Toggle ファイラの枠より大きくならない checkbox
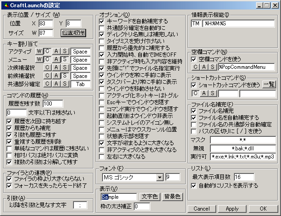This screenshot has height=216, width=281. (9, 179)
